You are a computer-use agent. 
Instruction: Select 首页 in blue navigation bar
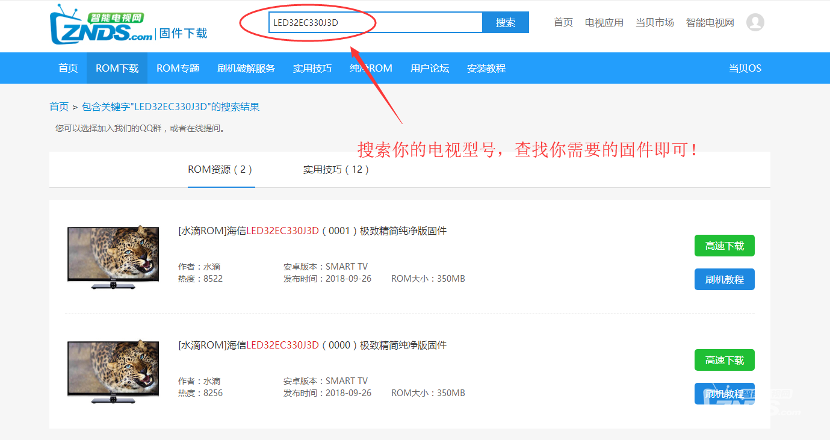(x=68, y=68)
